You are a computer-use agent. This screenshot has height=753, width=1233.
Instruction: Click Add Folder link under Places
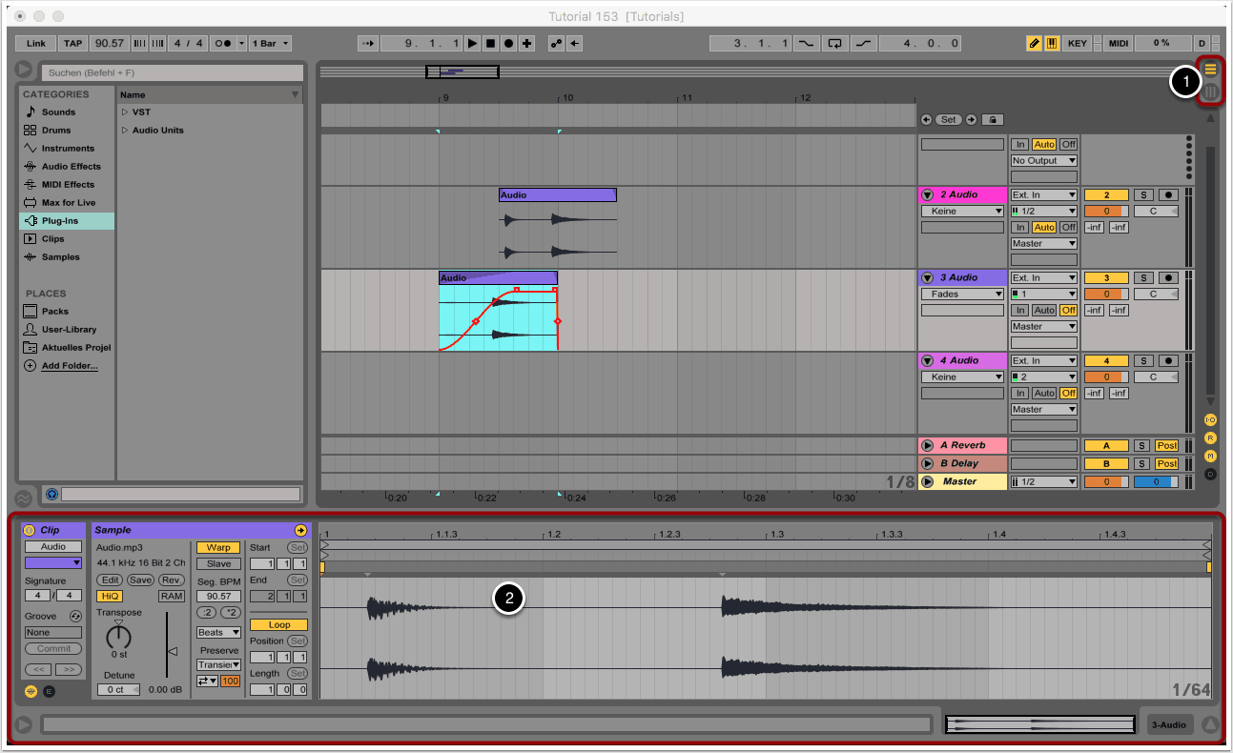[x=69, y=366]
